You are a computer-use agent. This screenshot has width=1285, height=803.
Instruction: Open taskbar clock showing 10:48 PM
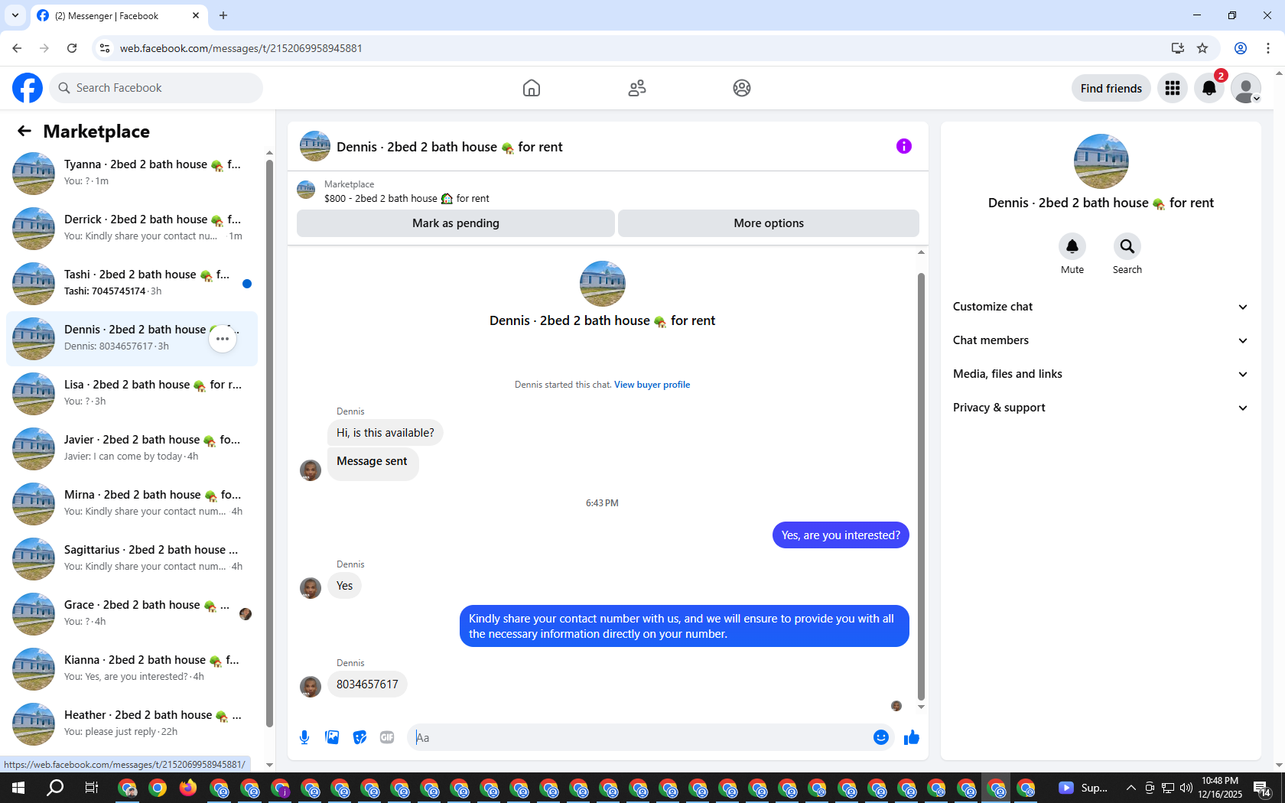(x=1220, y=788)
